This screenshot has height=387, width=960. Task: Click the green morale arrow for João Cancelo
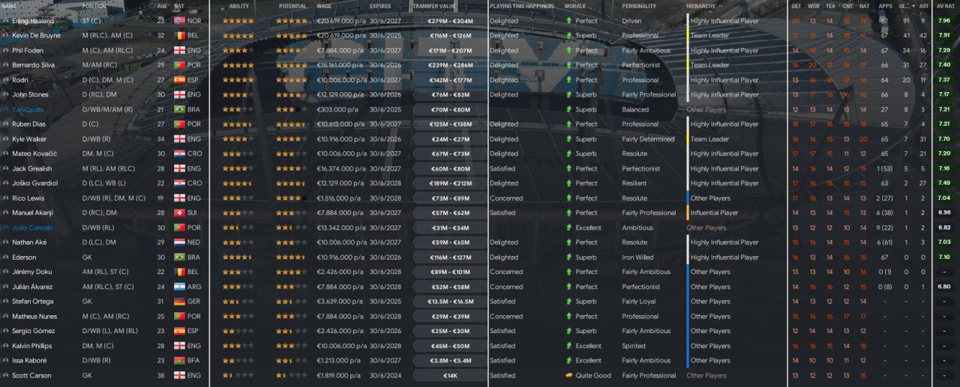pos(569,228)
